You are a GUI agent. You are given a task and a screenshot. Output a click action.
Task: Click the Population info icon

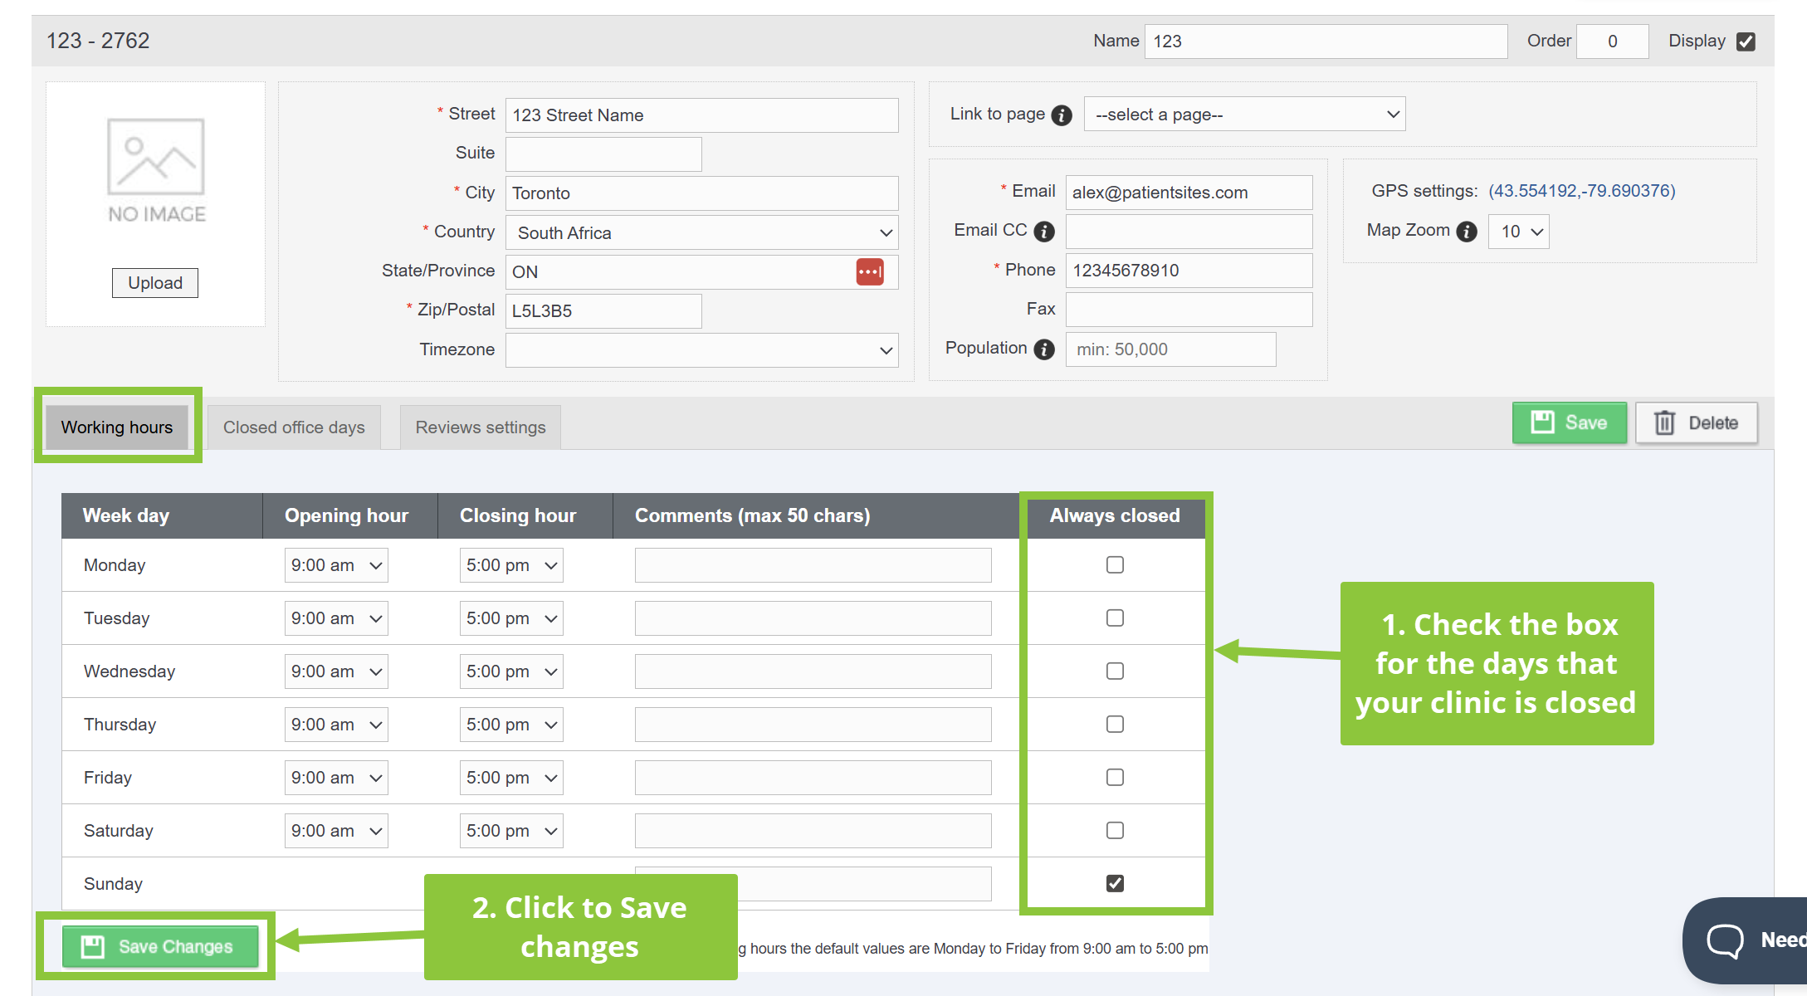coord(1044,349)
